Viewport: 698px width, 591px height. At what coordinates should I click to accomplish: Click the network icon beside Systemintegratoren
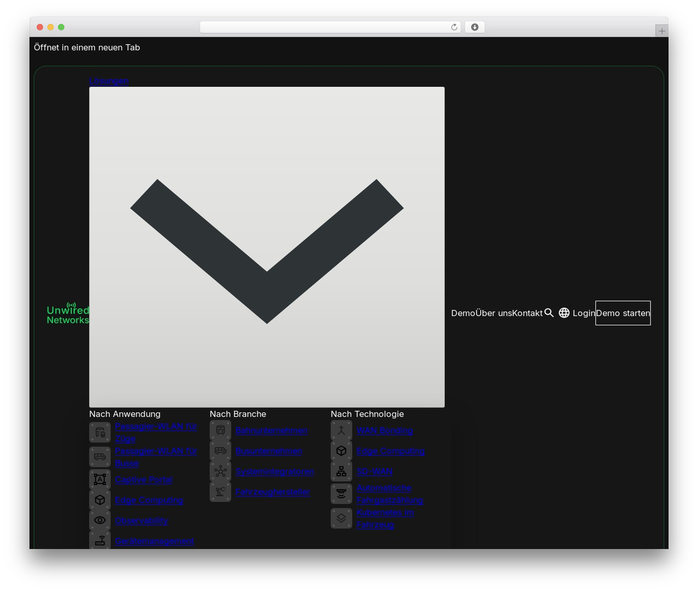pos(220,471)
